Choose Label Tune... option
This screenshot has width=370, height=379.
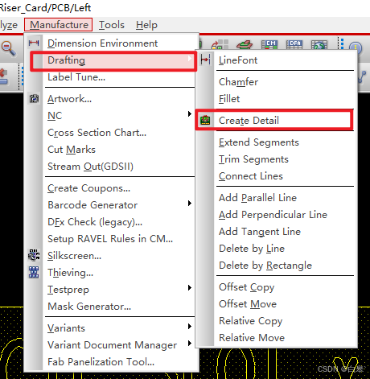click(76, 77)
